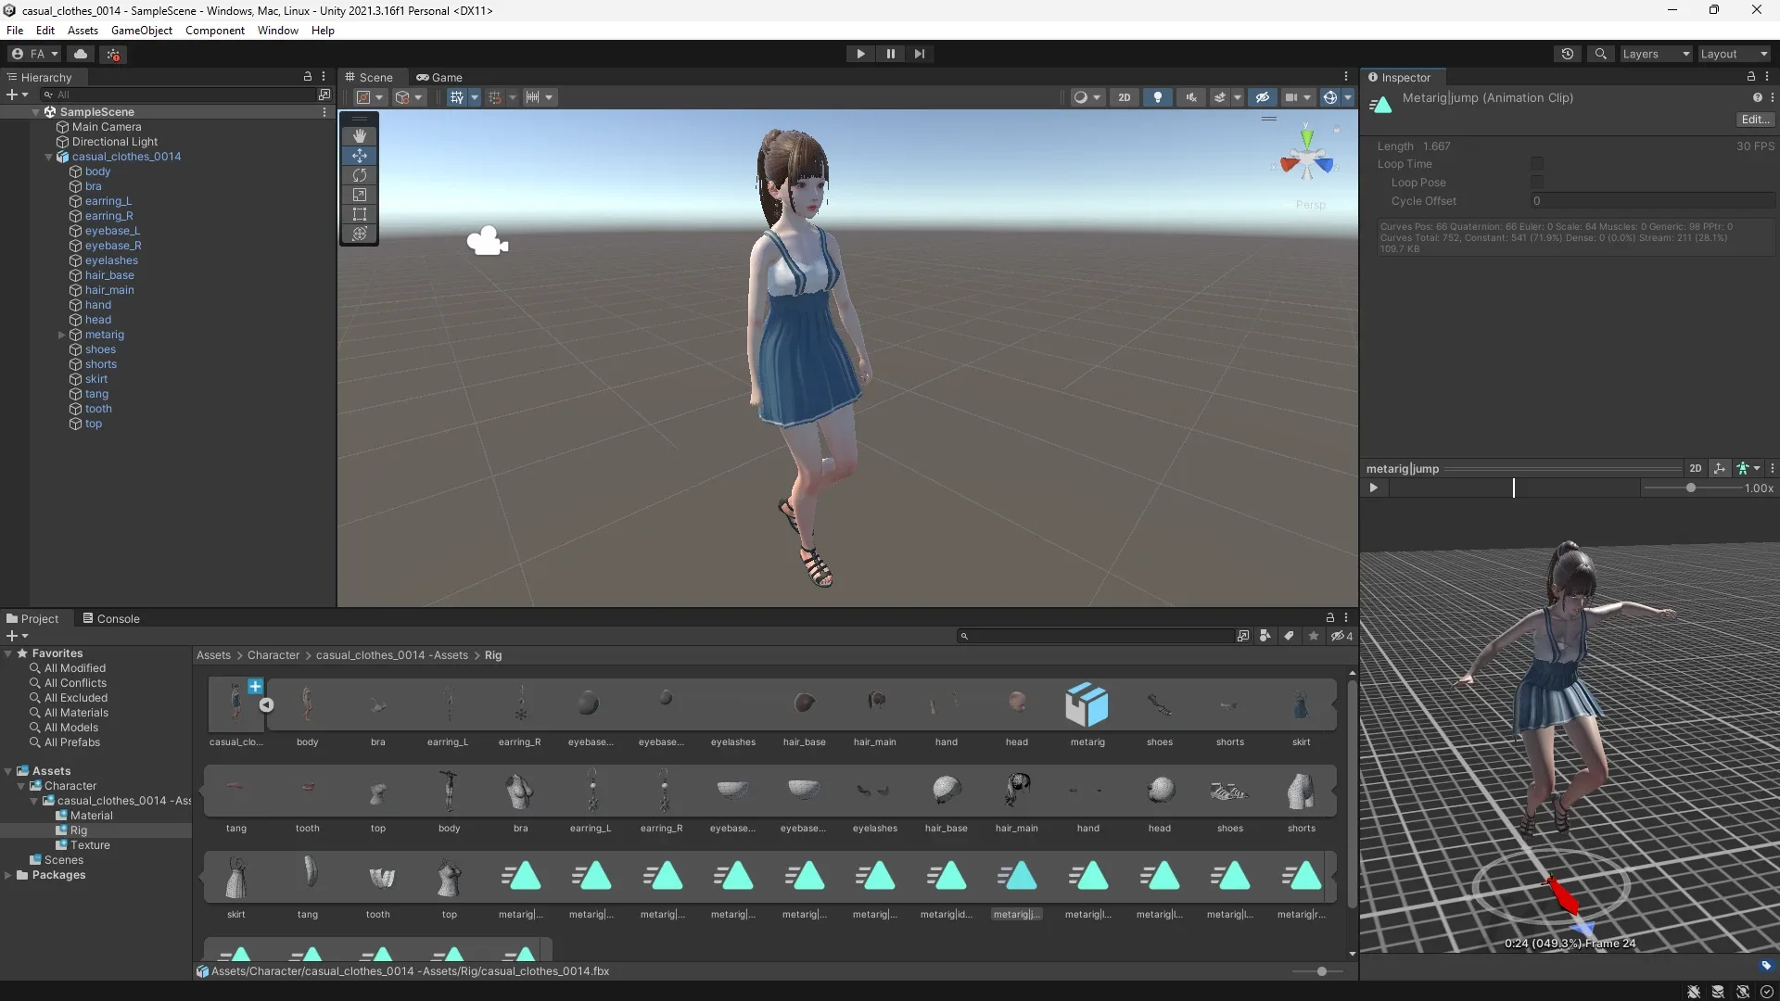Switch to the Console tab

(x=118, y=618)
